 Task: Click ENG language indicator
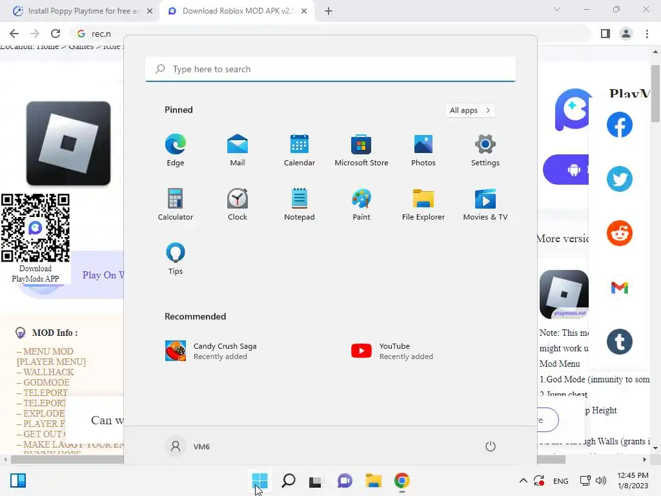[561, 480]
